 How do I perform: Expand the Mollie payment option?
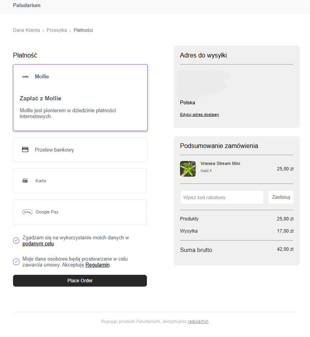pos(80,77)
